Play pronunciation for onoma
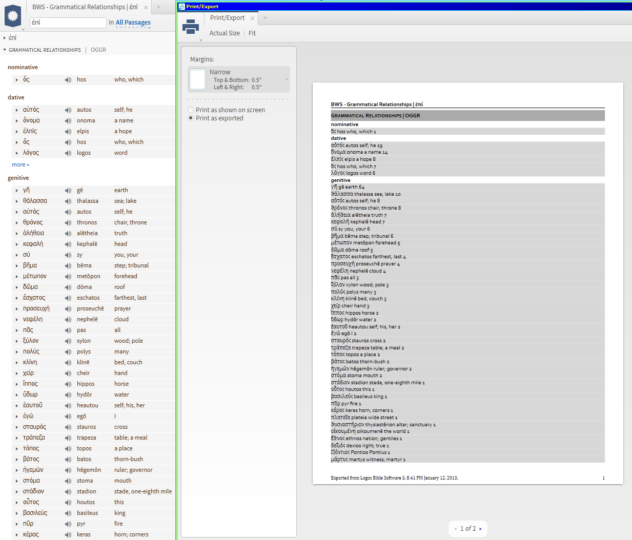Screen dimensions: 632x540 [68, 121]
